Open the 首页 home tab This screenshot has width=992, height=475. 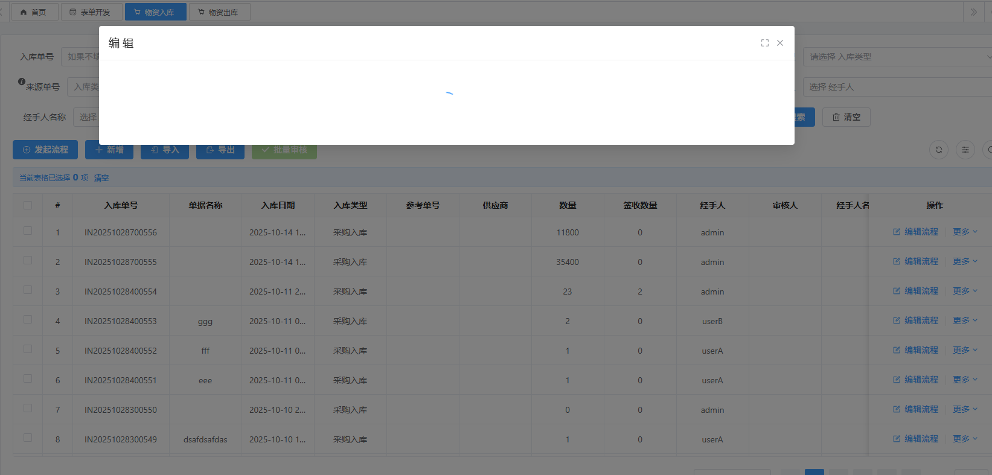click(34, 12)
